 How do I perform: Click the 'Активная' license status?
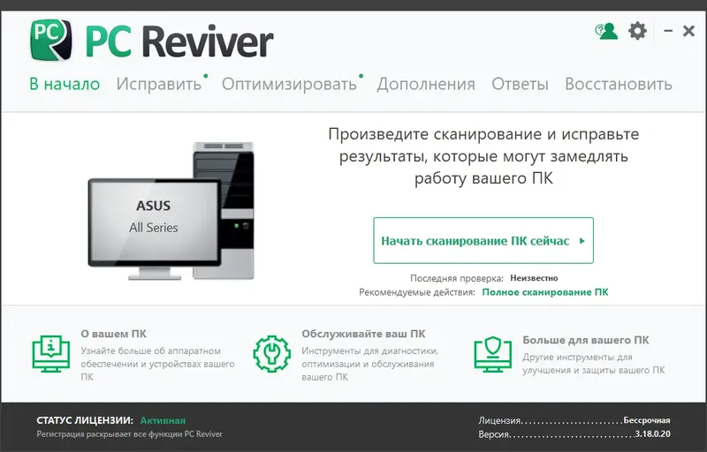tap(163, 420)
